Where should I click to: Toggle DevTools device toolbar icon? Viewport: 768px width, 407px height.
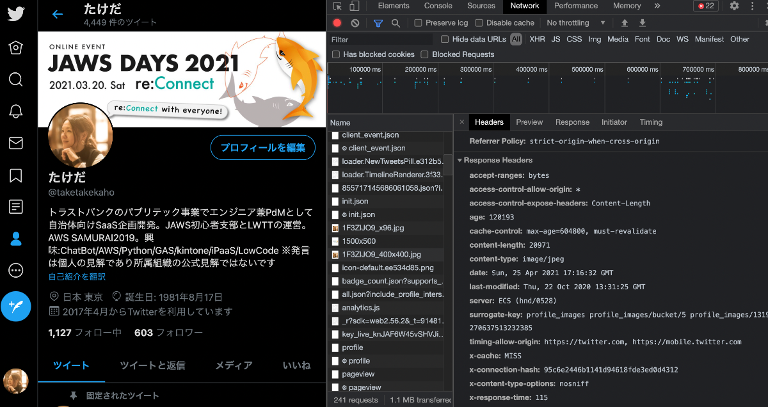(354, 6)
